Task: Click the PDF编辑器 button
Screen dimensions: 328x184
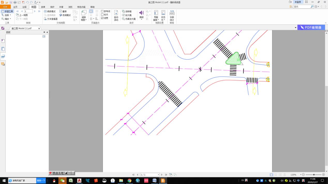Action: [x=311, y=28]
